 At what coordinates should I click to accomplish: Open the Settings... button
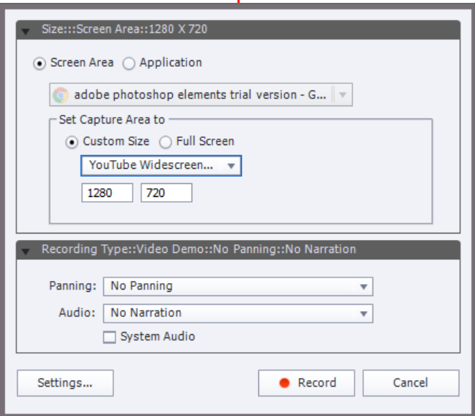[x=65, y=383]
